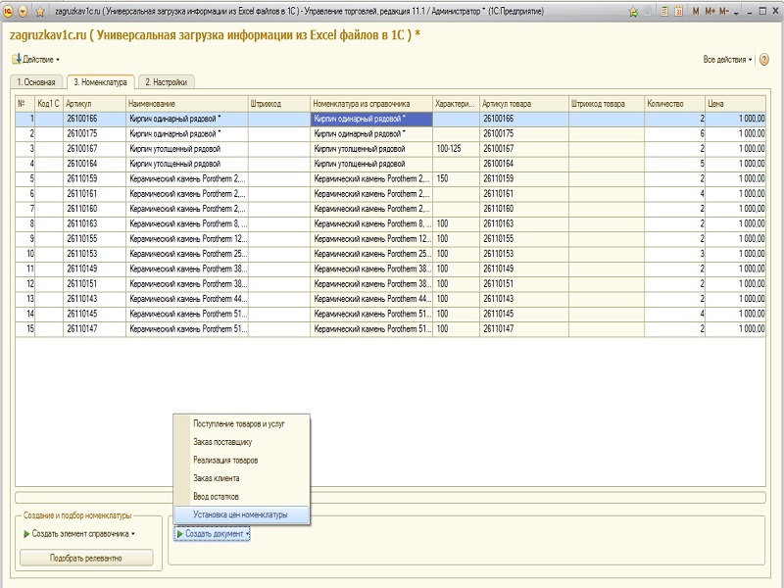Click article cell 26110143 in Артикул column

click(94, 299)
